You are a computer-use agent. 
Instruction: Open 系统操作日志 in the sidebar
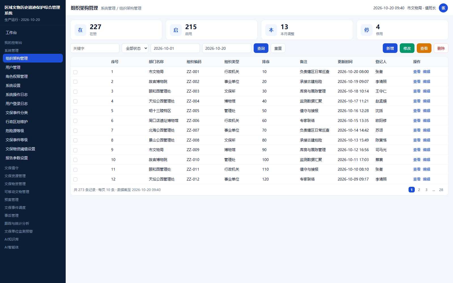pos(33,95)
